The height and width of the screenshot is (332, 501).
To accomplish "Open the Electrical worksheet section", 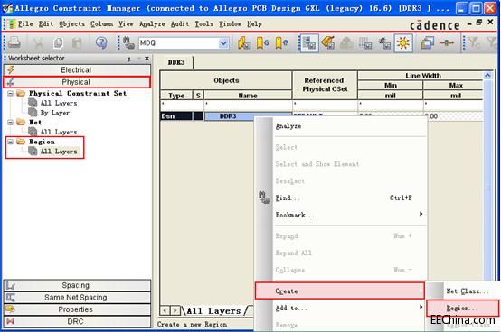I will tap(77, 69).
